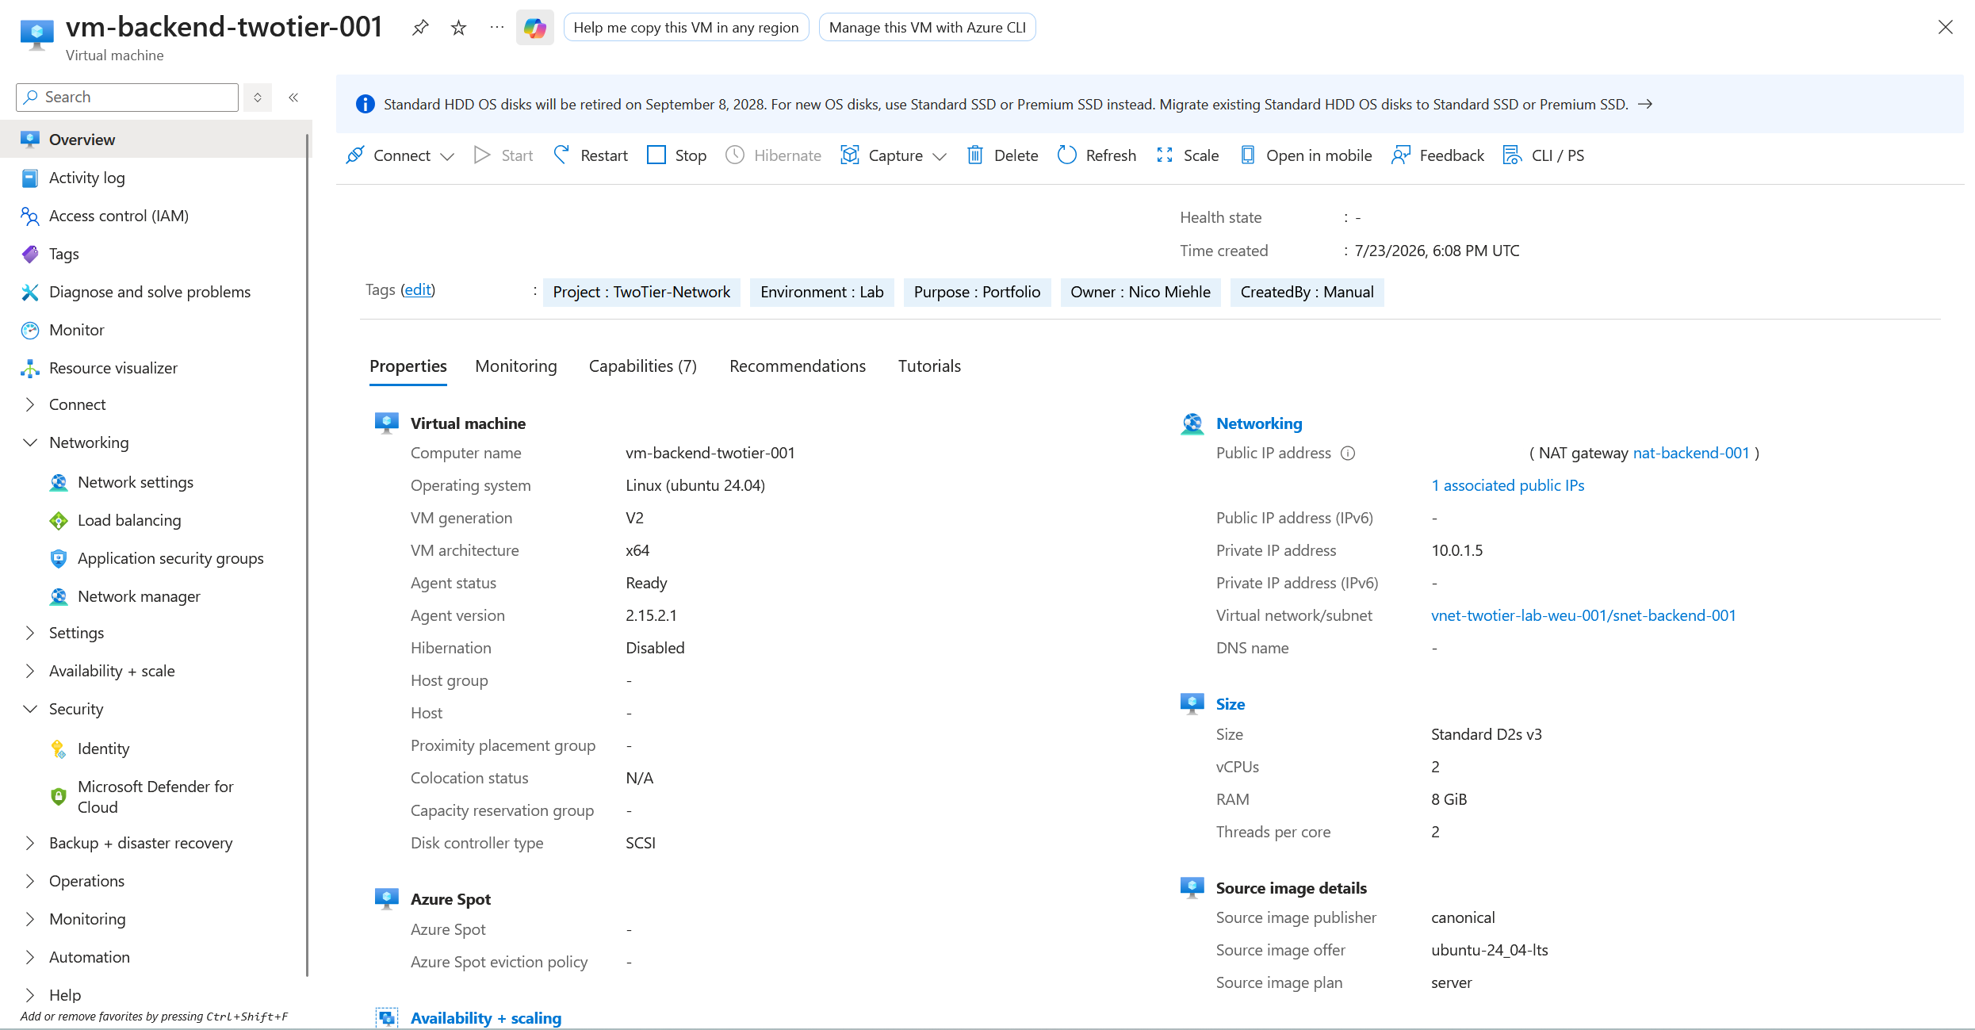Add VM to favorites with star icon
This screenshot has width=1975, height=1030.
(x=458, y=28)
